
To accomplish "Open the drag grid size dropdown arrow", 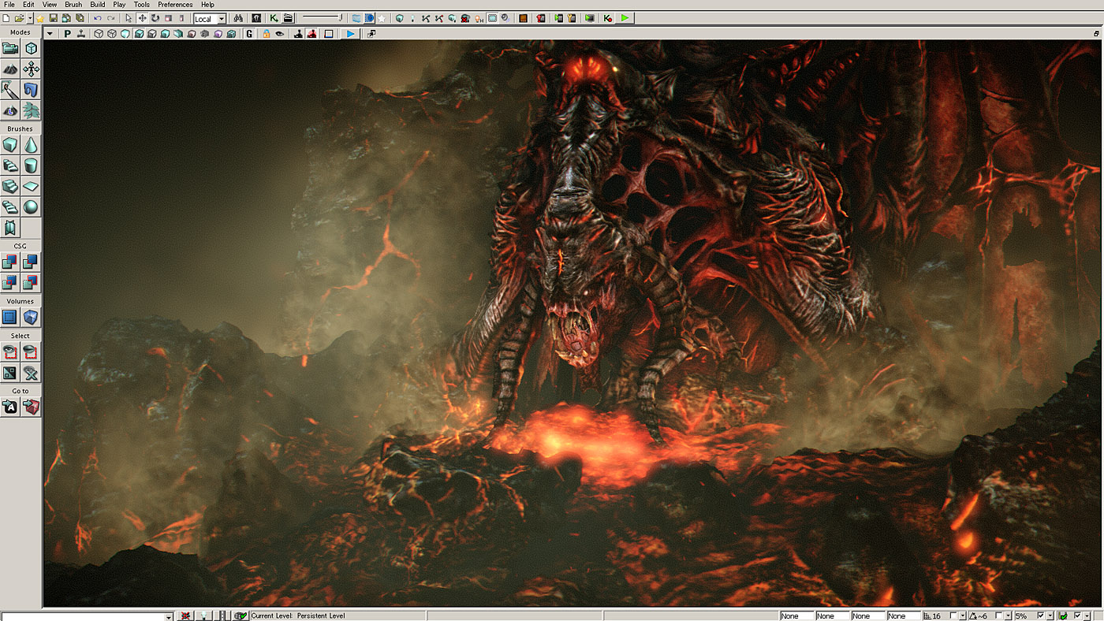I will (x=962, y=615).
